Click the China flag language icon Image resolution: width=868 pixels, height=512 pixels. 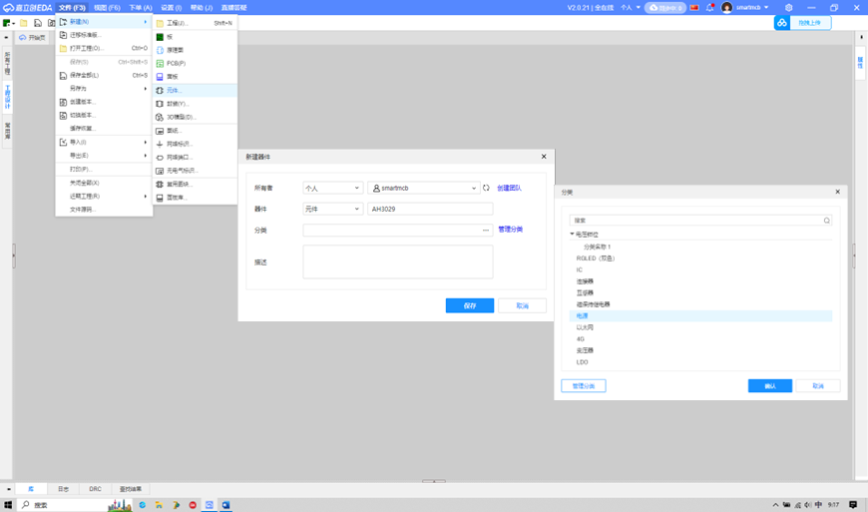pos(694,8)
